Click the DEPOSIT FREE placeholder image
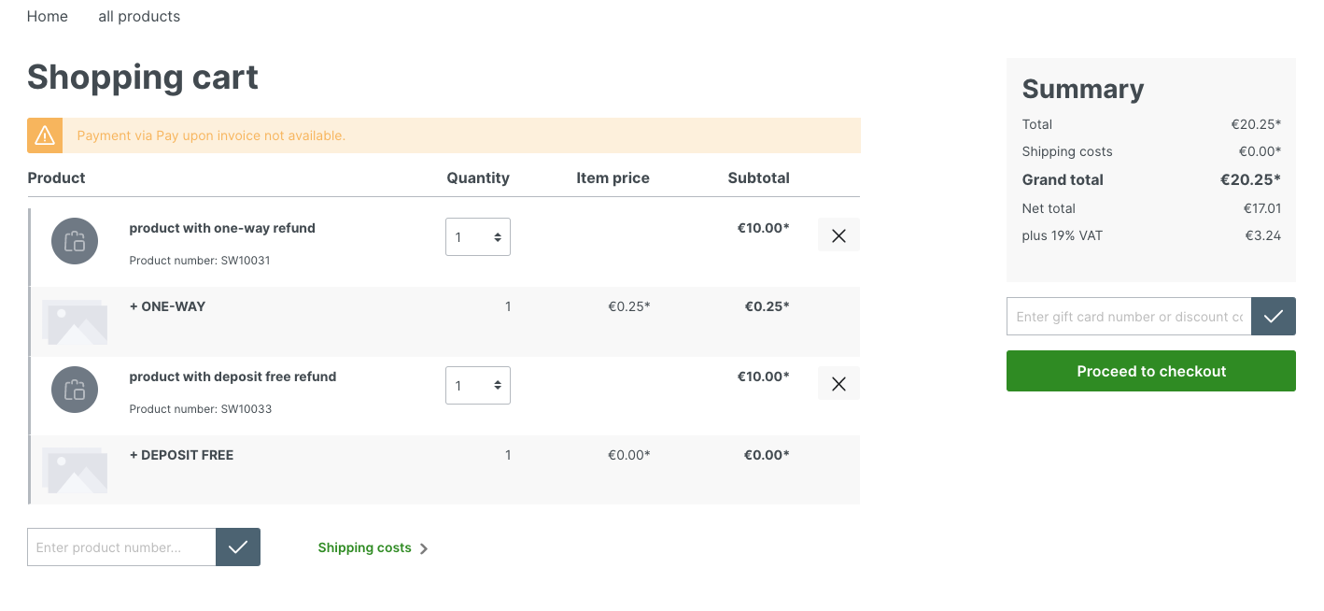1324x611 pixels. click(x=76, y=471)
